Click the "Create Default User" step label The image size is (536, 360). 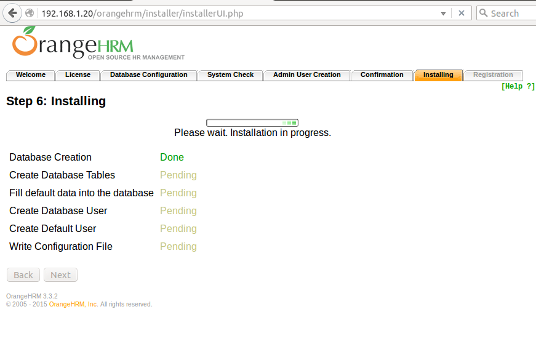coord(53,228)
